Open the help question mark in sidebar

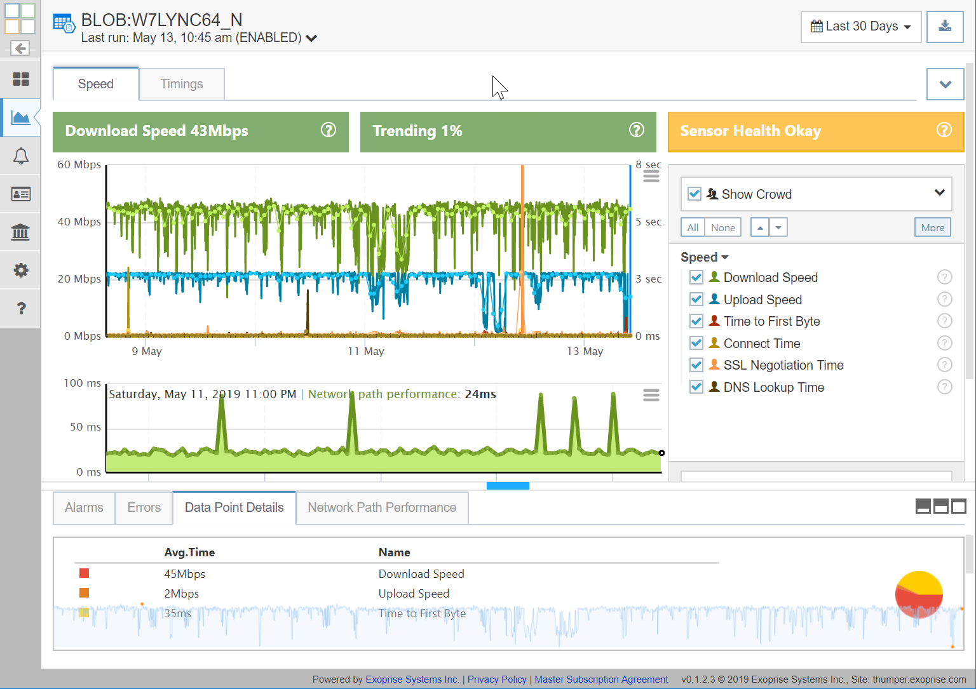(20, 309)
